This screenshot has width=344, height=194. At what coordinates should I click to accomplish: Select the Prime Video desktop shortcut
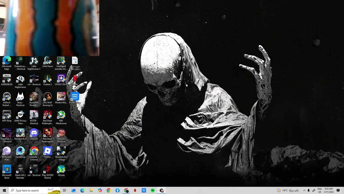(75, 98)
